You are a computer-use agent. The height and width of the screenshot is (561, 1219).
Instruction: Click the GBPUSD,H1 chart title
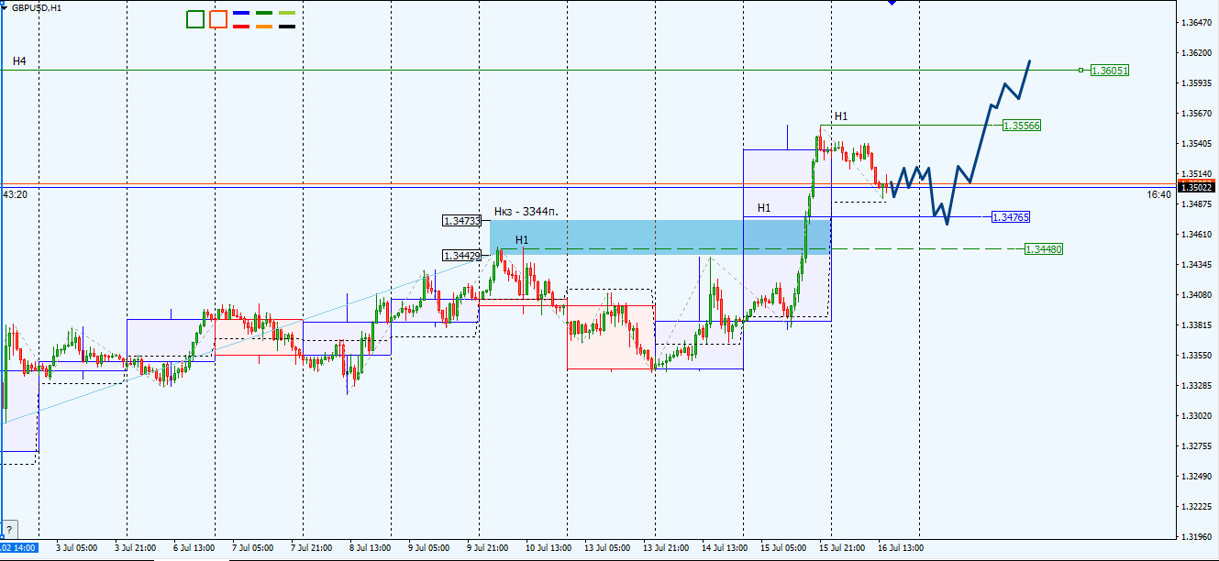click(x=37, y=7)
